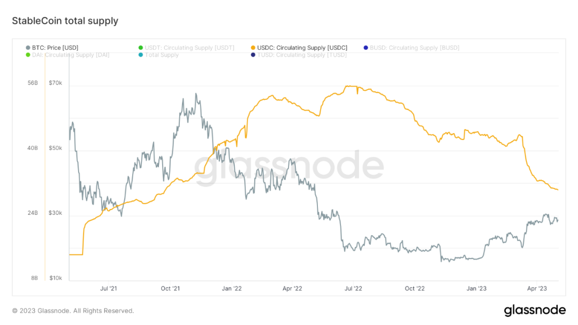Click the green DAI legend dot
This screenshot has height=325, width=578.
coord(28,55)
